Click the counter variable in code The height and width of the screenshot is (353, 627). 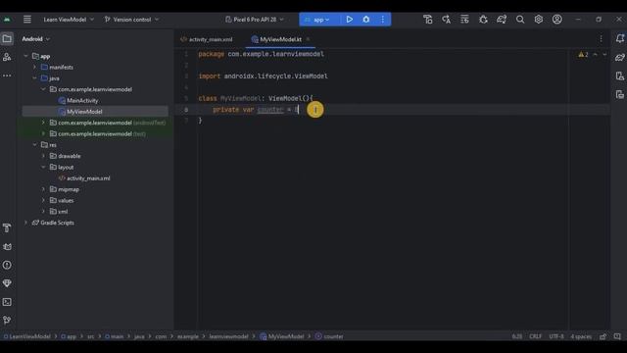click(270, 110)
